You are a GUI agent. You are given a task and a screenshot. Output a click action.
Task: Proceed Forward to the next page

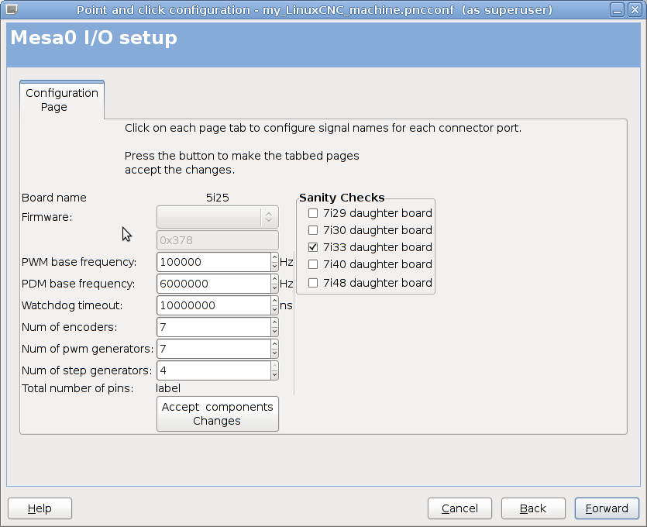pyautogui.click(x=607, y=508)
